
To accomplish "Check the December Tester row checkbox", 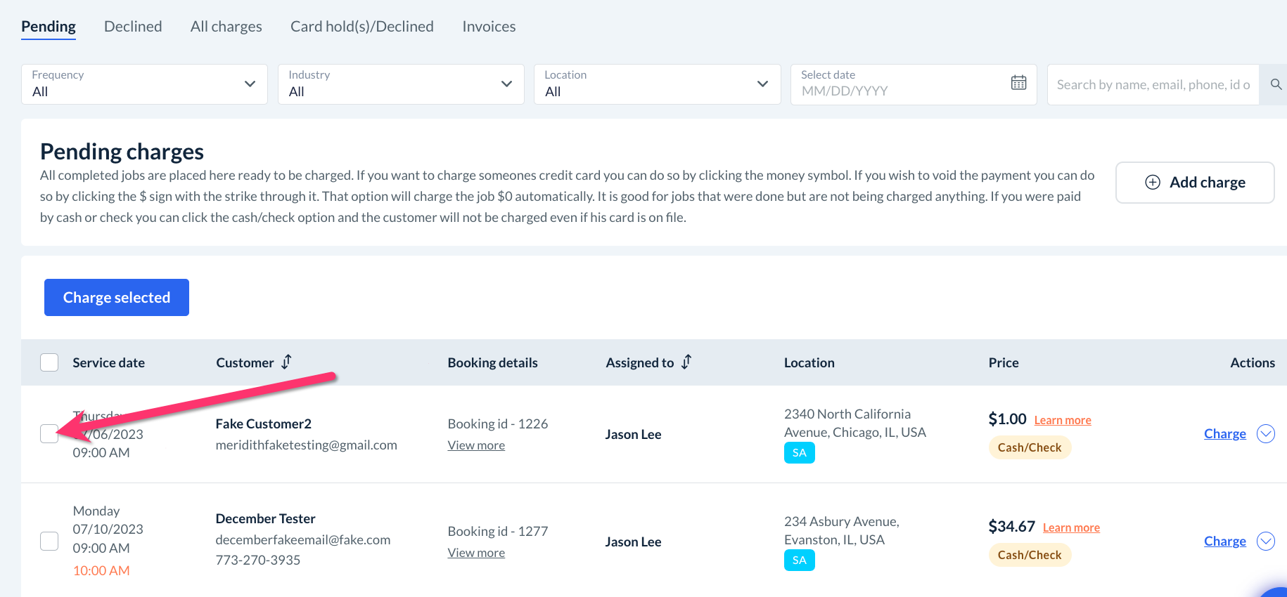I will click(49, 542).
